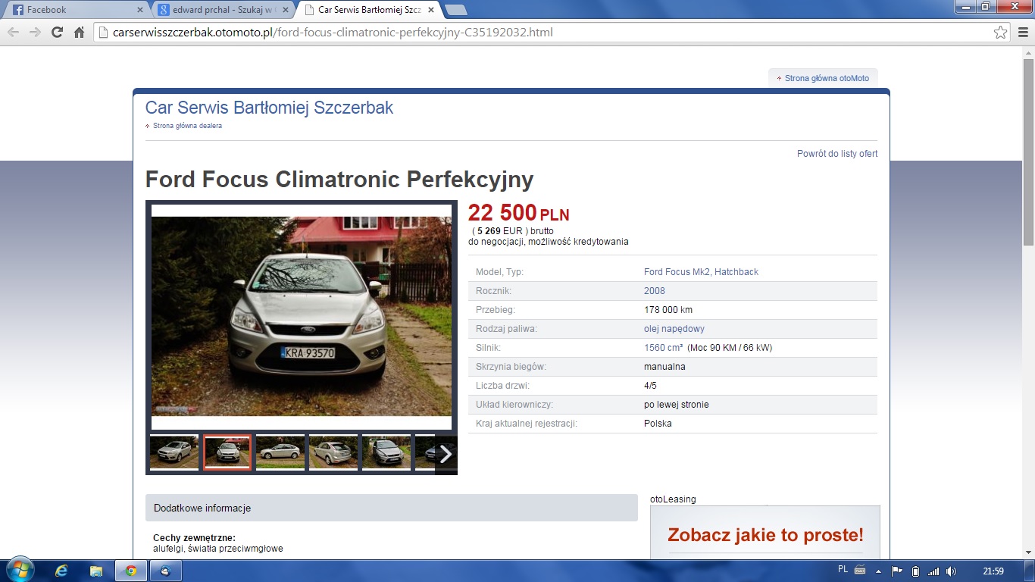Filter by year 2008 link

tap(655, 291)
